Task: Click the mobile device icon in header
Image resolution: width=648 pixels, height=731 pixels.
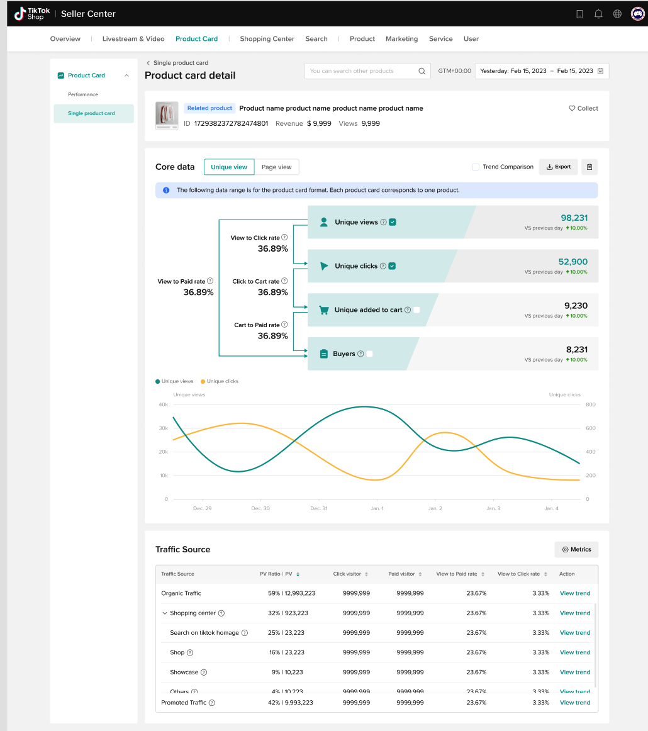Action: point(579,14)
